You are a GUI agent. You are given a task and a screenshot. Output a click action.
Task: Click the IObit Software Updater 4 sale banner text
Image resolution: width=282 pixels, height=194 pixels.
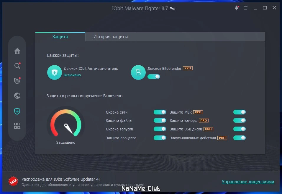pos(60,179)
